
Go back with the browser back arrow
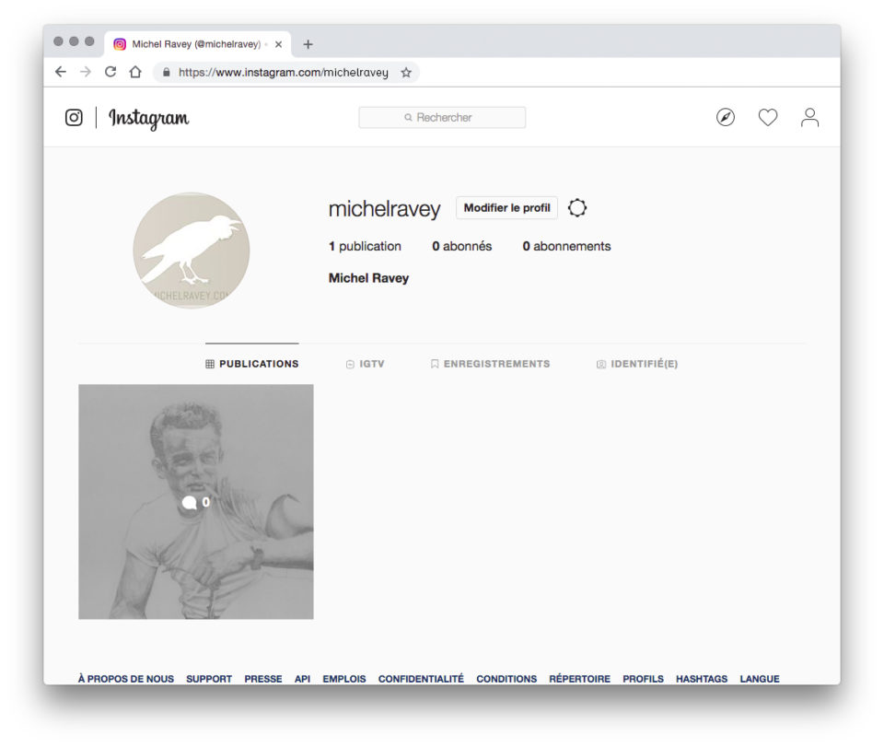click(61, 72)
